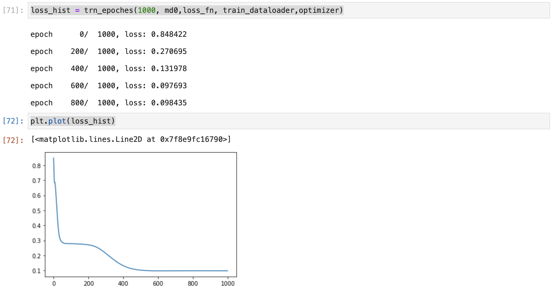Click x-axis tick label 600 on plot

(158, 283)
